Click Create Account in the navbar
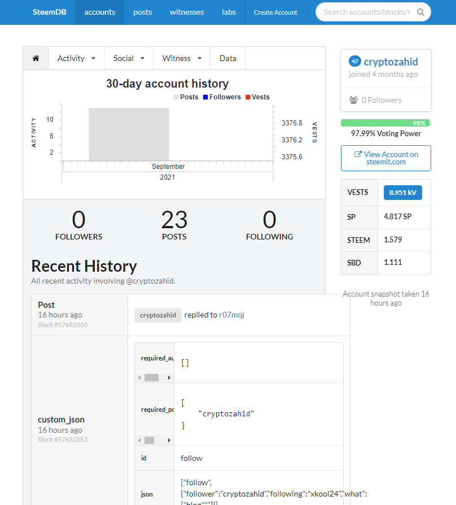456x505 pixels. [275, 12]
